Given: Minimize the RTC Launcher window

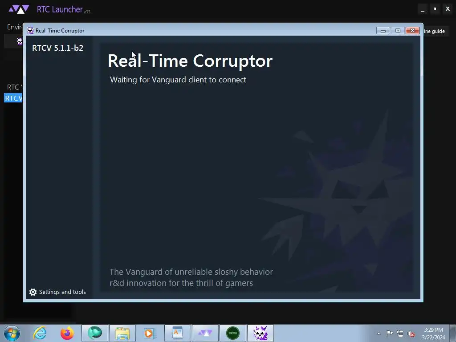Looking at the screenshot, I should click(423, 9).
